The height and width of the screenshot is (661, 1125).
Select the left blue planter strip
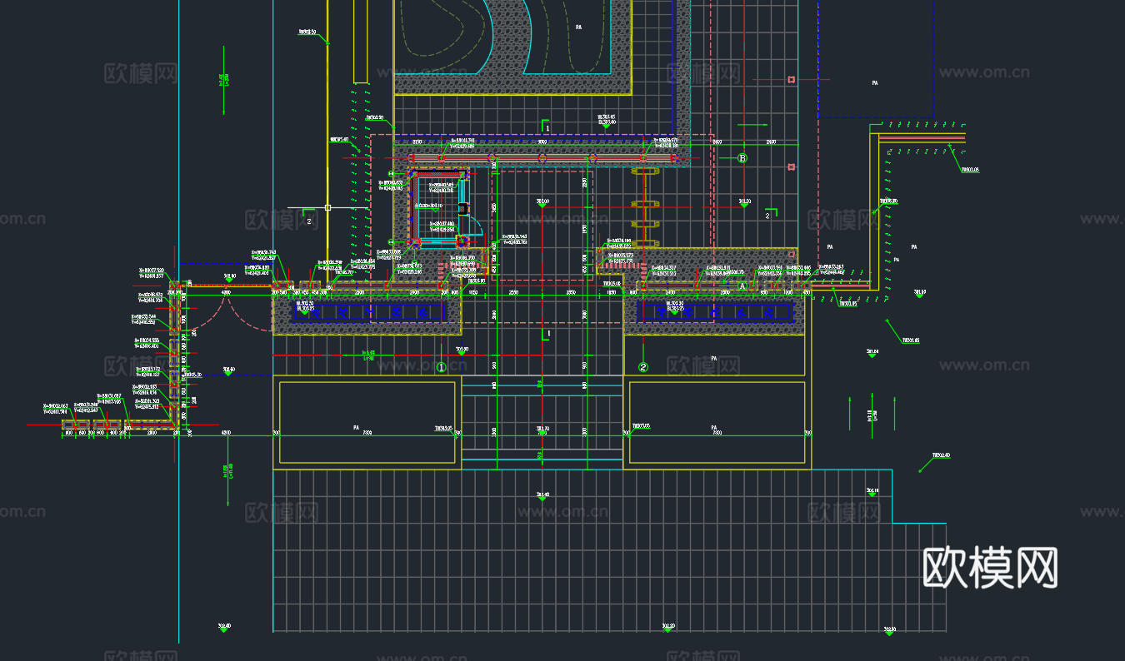[x=367, y=311]
